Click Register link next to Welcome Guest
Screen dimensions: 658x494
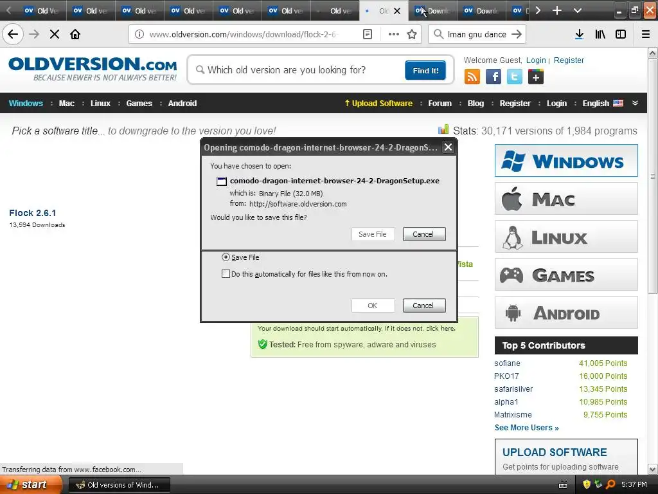coord(569,60)
